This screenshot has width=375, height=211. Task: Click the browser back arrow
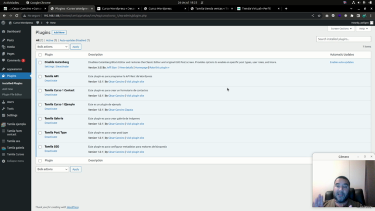coord(4,16)
